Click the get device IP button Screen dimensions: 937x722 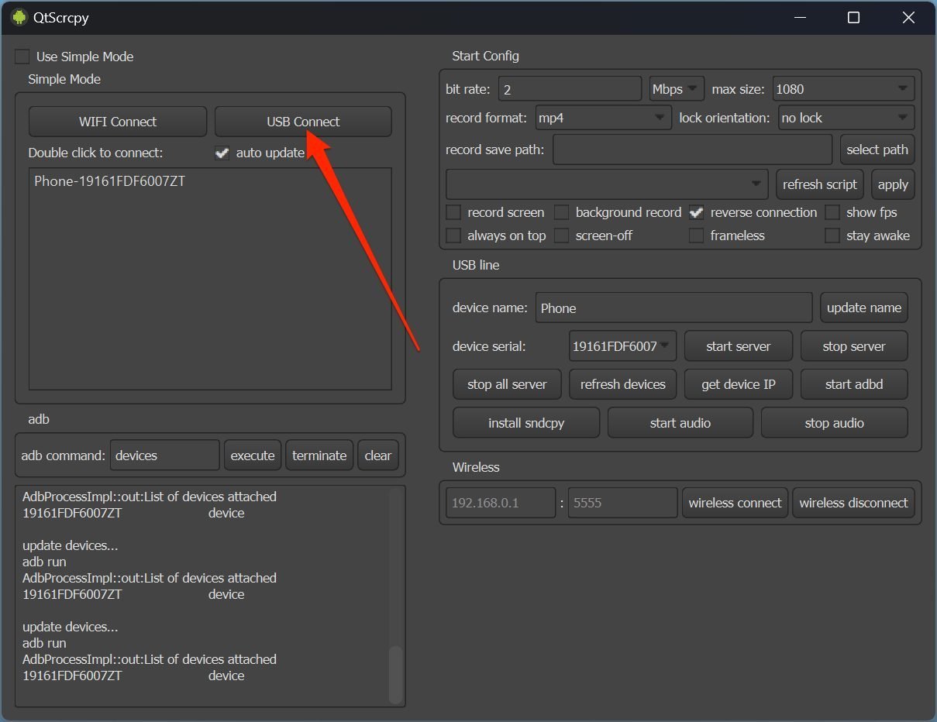pos(739,384)
